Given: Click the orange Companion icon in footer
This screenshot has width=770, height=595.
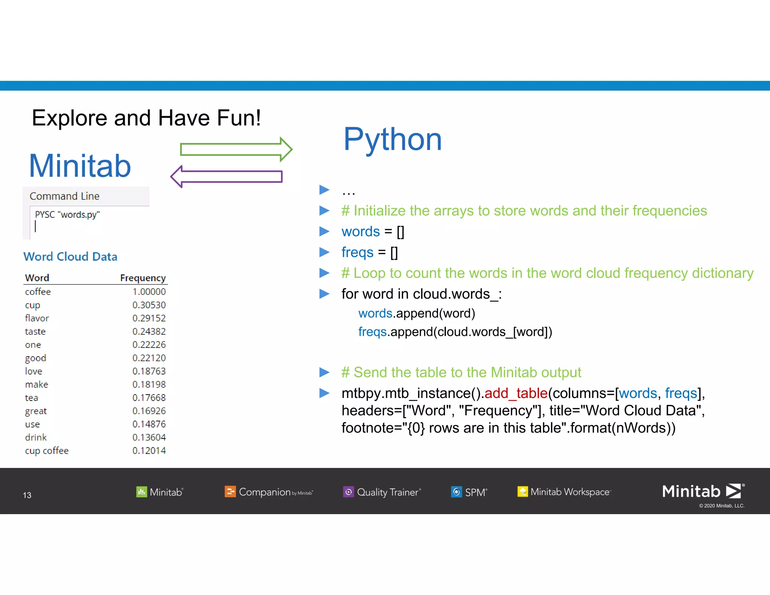Looking at the screenshot, I should pyautogui.click(x=230, y=492).
